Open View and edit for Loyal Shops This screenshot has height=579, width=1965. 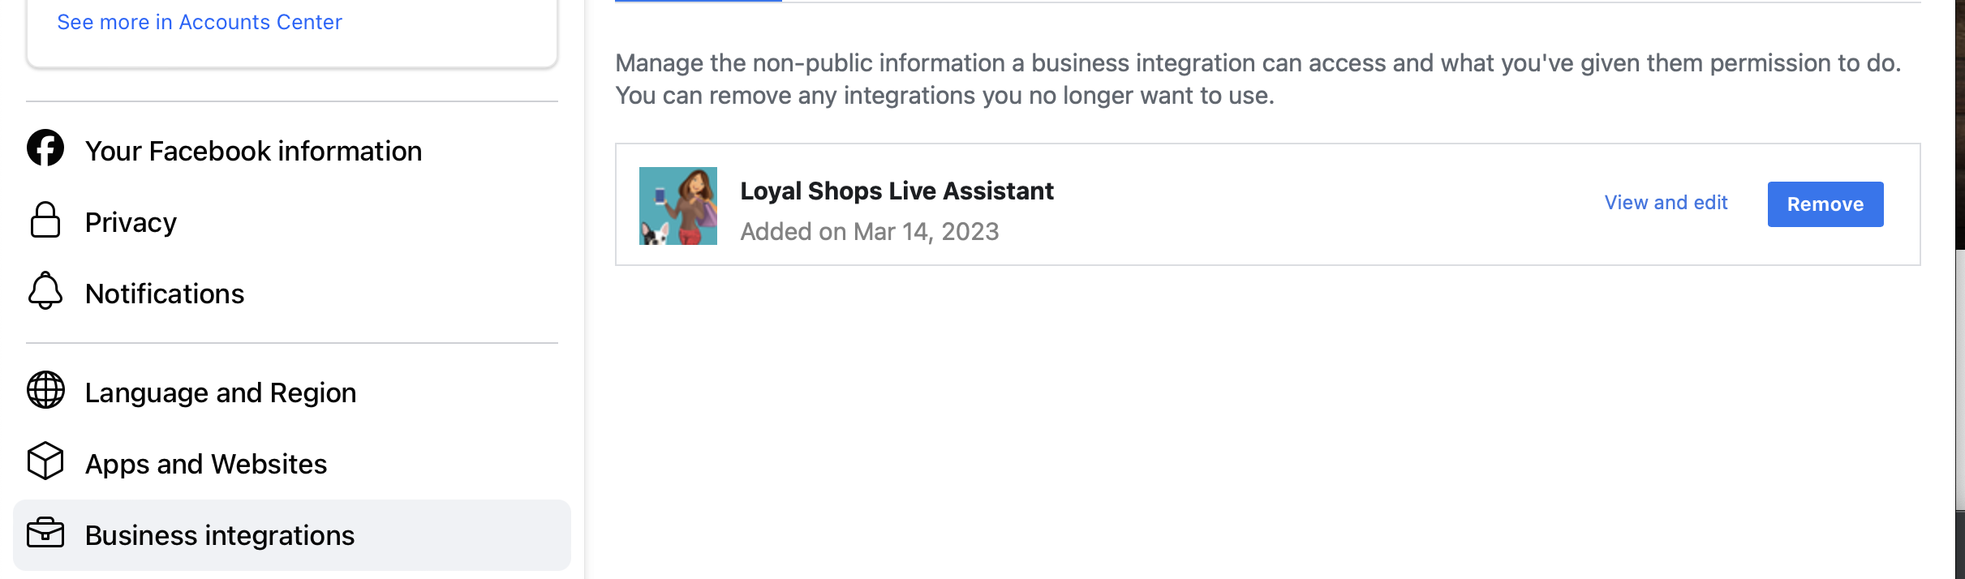pos(1666,203)
